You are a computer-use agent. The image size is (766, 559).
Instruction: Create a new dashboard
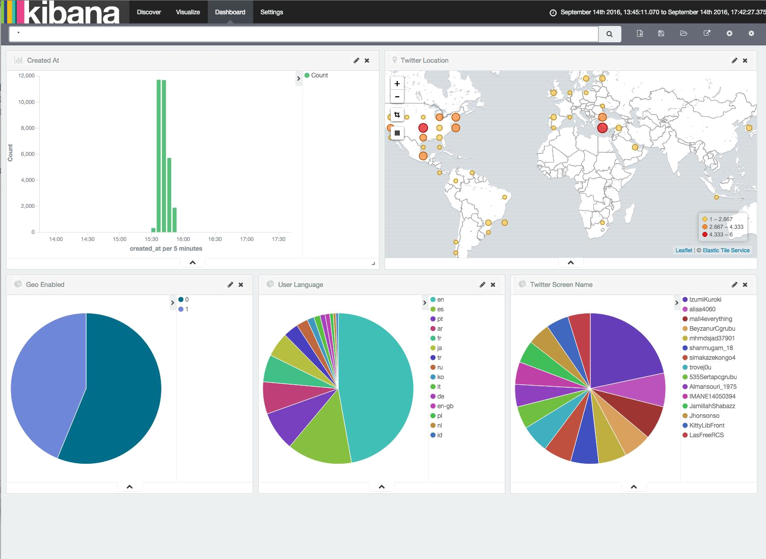pos(640,33)
